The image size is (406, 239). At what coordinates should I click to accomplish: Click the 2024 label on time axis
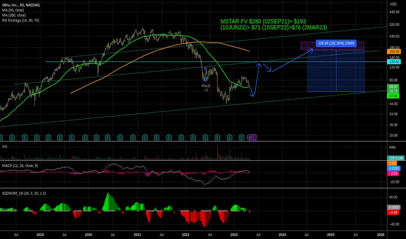click(x=282, y=235)
